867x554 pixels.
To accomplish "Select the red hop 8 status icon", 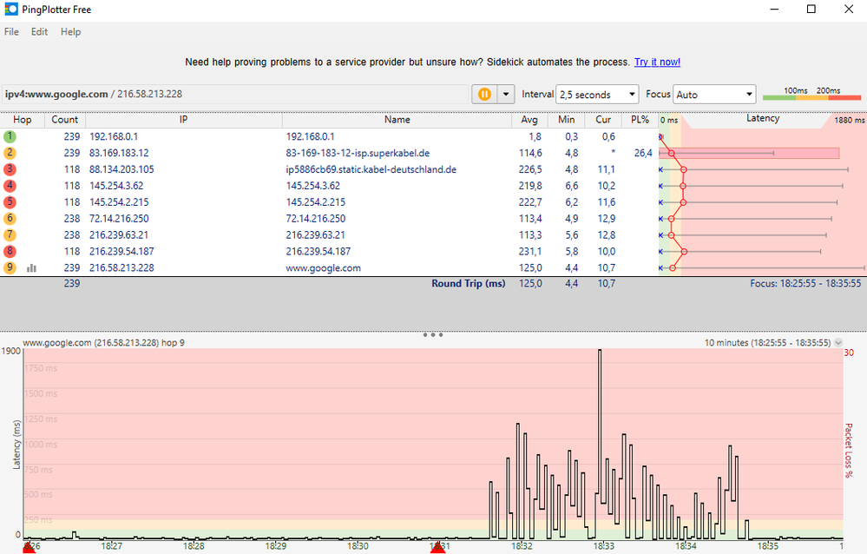I will (9, 251).
